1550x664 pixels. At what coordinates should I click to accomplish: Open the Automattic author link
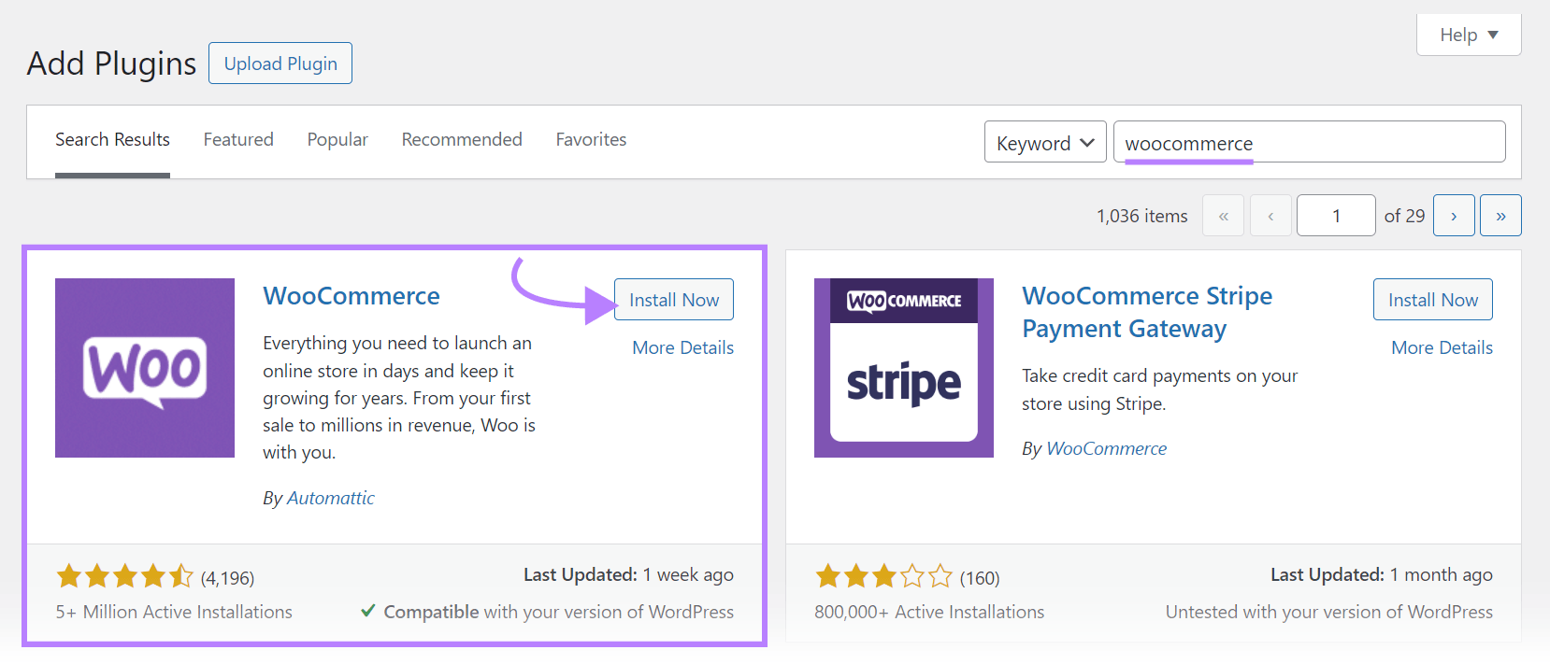[x=330, y=498]
